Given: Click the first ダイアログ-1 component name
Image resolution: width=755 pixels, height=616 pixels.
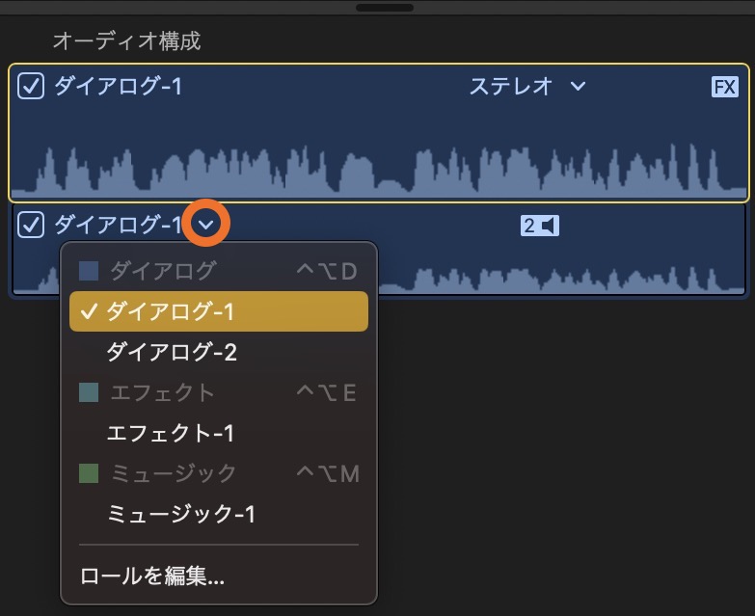Looking at the screenshot, I should pyautogui.click(x=118, y=87).
